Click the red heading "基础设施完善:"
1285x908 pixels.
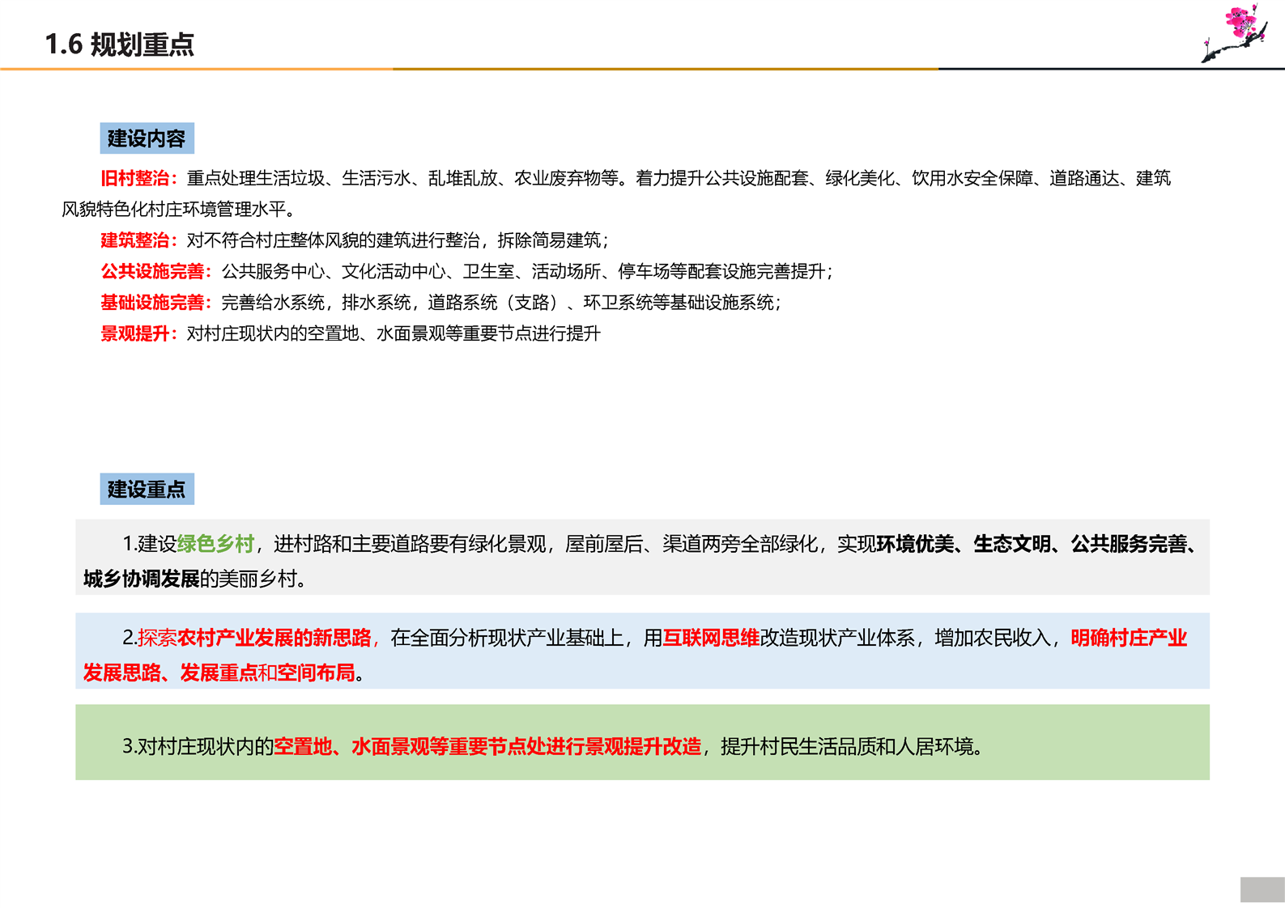click(x=155, y=303)
